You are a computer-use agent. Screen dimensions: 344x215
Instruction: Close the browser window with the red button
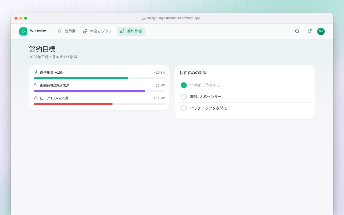tap(16, 18)
